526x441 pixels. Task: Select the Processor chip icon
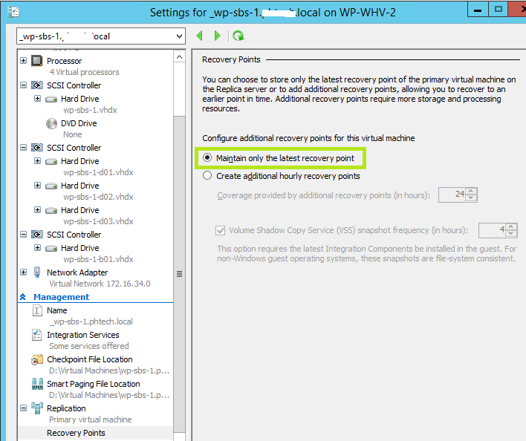click(37, 61)
